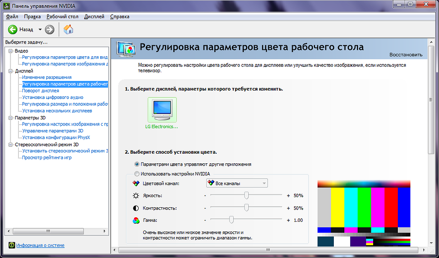Select 'Параметрами цвета управляют другие приложения' radio button
The height and width of the screenshot is (258, 439).
tap(137, 164)
